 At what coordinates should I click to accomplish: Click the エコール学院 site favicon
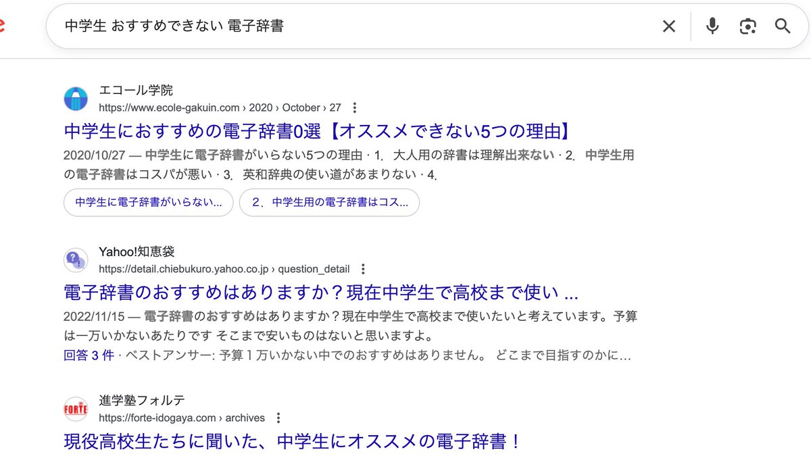click(76, 99)
